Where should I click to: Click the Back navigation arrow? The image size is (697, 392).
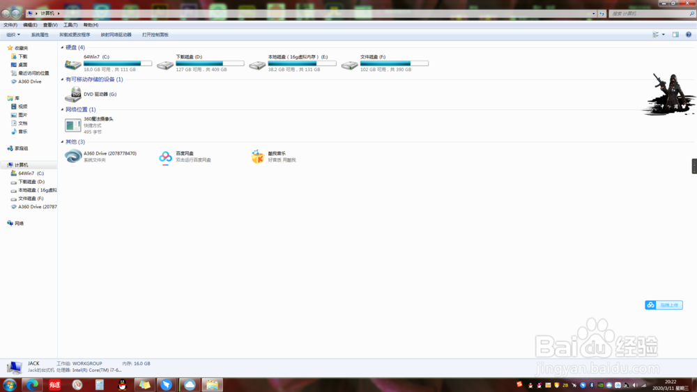point(6,13)
